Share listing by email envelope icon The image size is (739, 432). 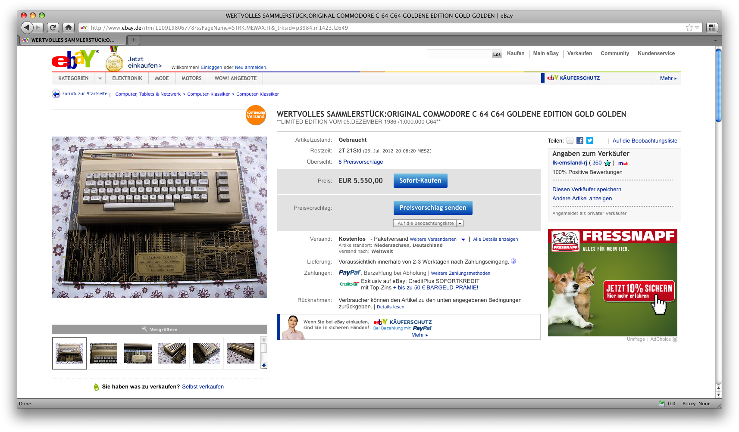pyautogui.click(x=570, y=140)
